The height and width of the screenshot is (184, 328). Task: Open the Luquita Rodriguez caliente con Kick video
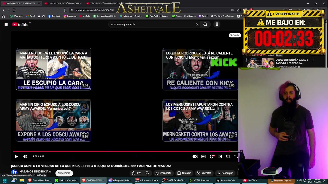coord(200,69)
